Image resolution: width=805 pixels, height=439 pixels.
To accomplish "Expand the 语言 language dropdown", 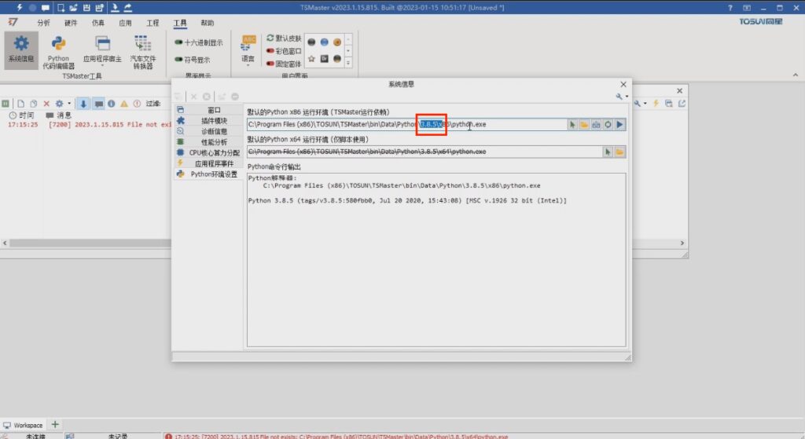I will point(248,66).
